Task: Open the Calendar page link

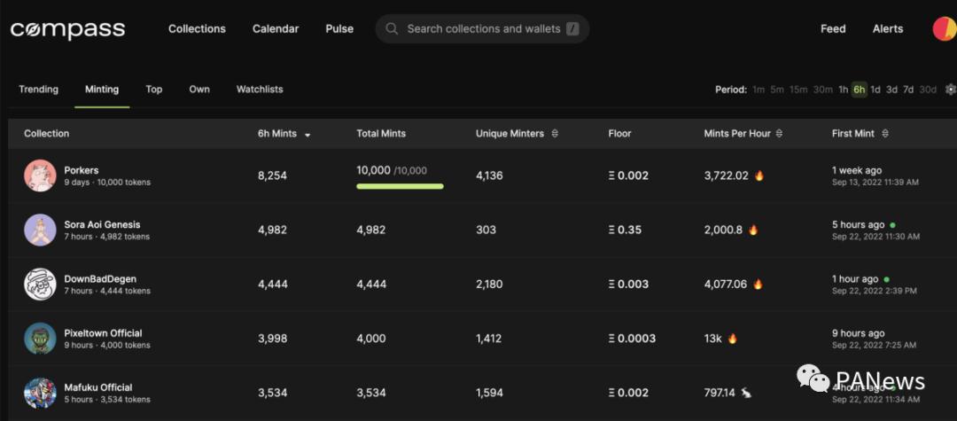Action: point(276,29)
